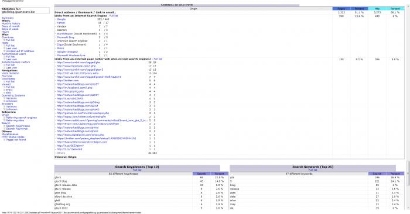410x214 pixels.
Task: Open Search Keyphrases in the sidebar
Action: pos(18,126)
